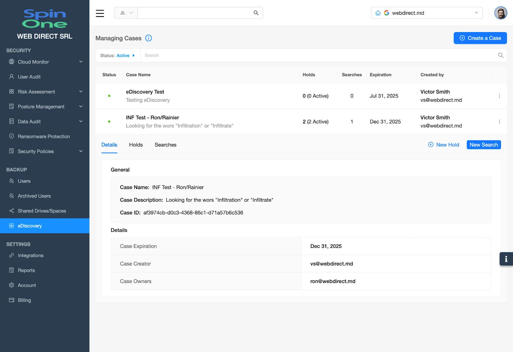
Task: Switch to the Holds tab
Action: (x=136, y=145)
